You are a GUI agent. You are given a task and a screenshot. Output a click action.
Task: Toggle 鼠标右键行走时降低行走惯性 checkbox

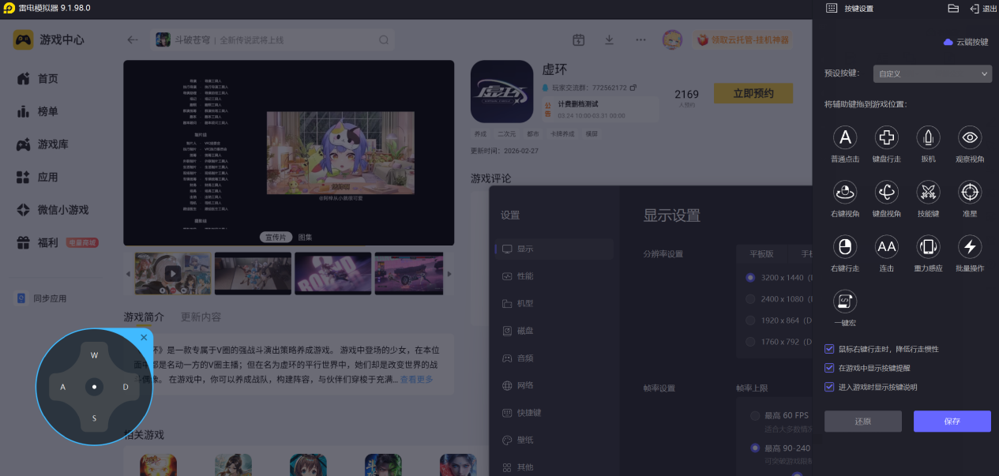click(829, 348)
